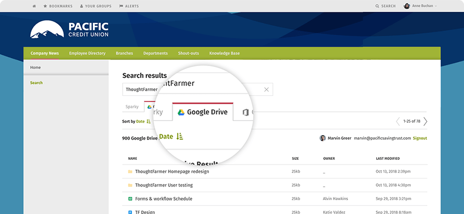The height and width of the screenshot is (214, 464).
Task: Sort by the OWNER column header
Action: pyautogui.click(x=329, y=159)
